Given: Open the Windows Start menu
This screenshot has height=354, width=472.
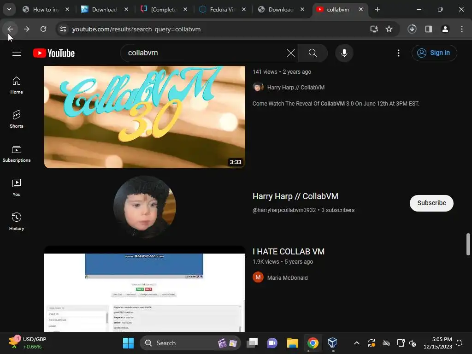Looking at the screenshot, I should click(128, 343).
